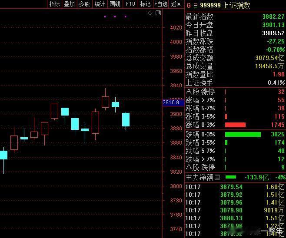
Task: Select 多股 multi-stock view
Action: tap(84, 4)
